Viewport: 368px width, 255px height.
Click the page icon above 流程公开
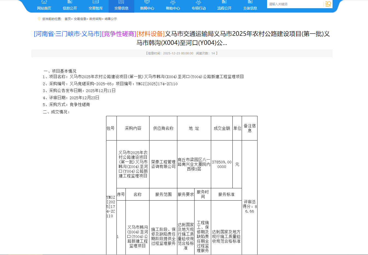click(224, 2)
